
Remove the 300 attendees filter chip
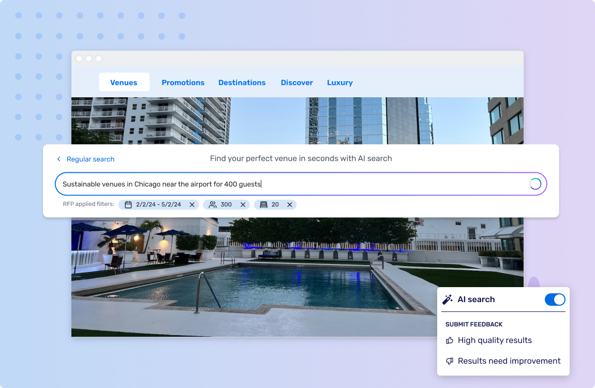242,204
